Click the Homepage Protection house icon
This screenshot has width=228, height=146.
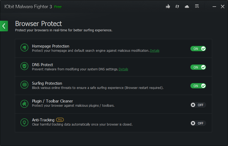pyautogui.click(x=24, y=48)
